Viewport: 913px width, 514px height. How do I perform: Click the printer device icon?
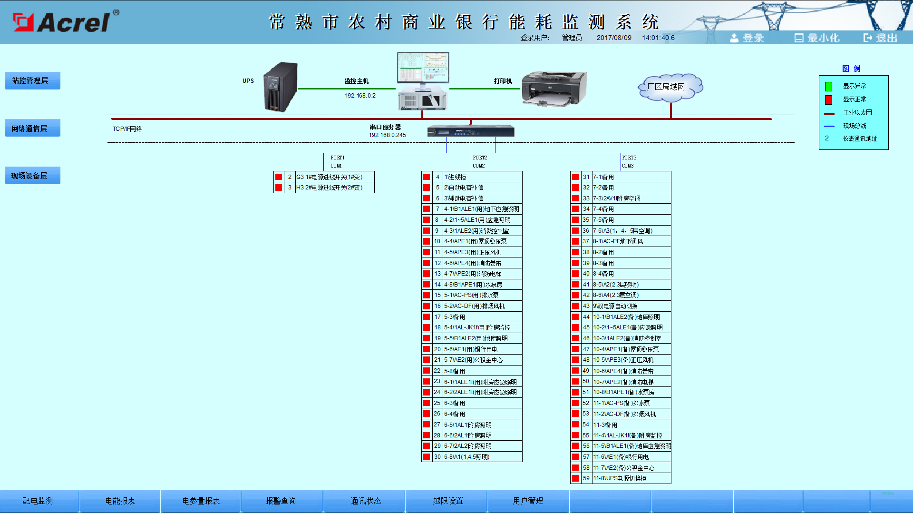[x=554, y=89]
